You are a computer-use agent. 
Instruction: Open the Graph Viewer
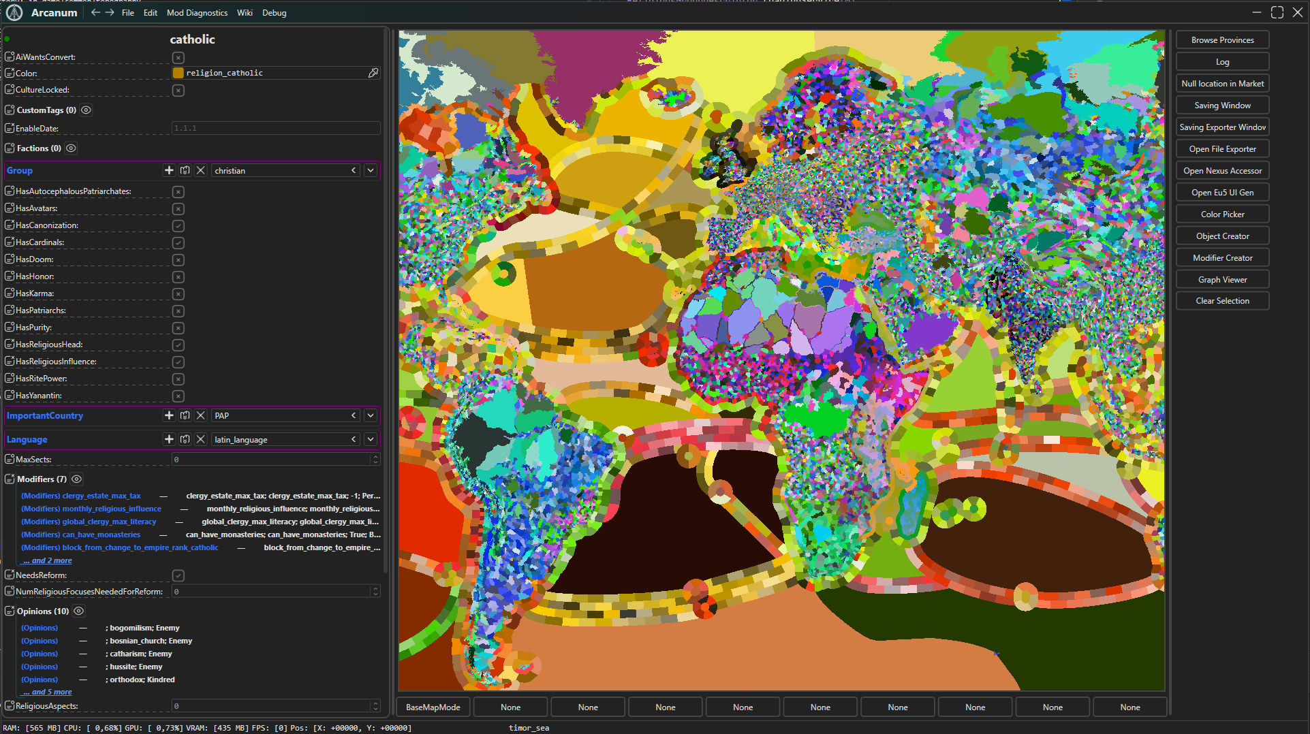pyautogui.click(x=1222, y=280)
